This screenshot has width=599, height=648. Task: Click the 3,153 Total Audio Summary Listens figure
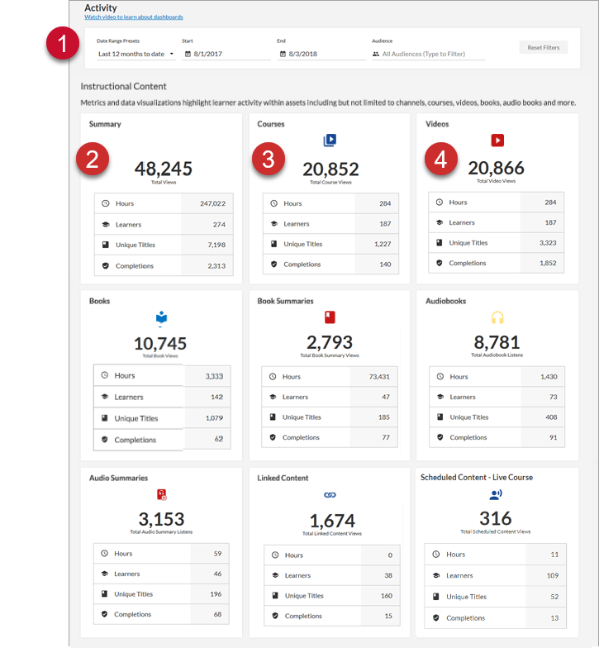tap(161, 519)
